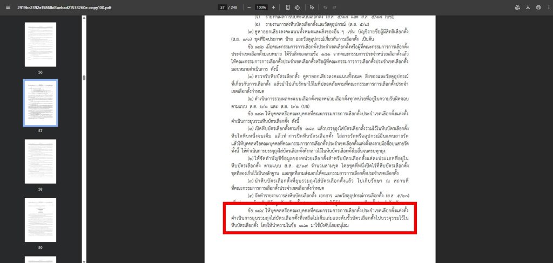Click the redo arrow in toolbar

335,7
